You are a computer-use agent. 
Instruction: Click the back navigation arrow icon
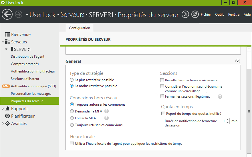click(7, 14)
